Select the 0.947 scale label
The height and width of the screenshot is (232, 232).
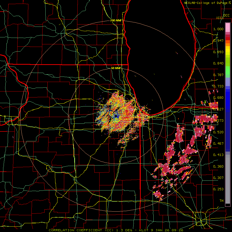point(218,40)
